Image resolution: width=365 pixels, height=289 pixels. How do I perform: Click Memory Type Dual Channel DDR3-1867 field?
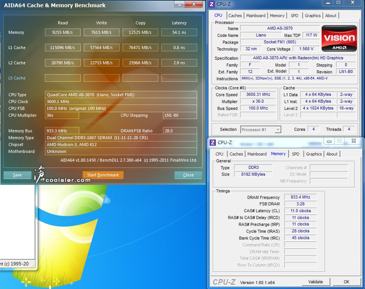[x=121, y=138]
